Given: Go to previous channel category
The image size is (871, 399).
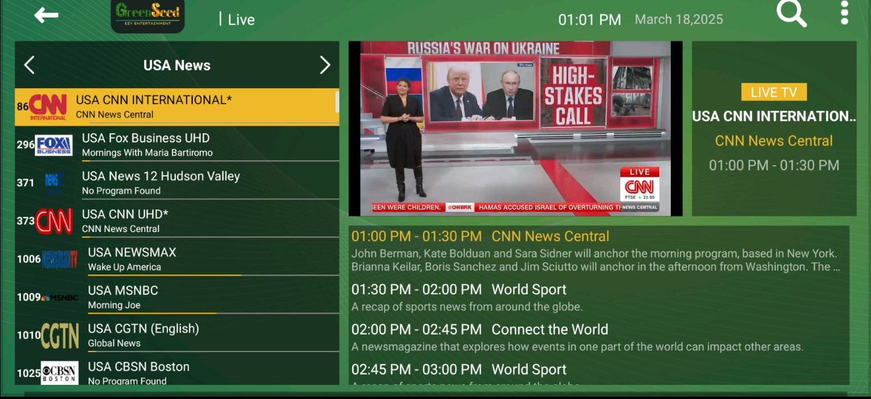Looking at the screenshot, I should 29,65.
